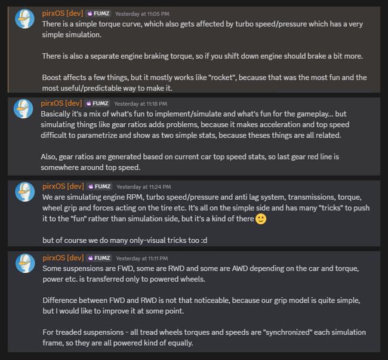
Task: Open the FUMZ server tag on the 11:18 PM message
Action: coord(98,103)
